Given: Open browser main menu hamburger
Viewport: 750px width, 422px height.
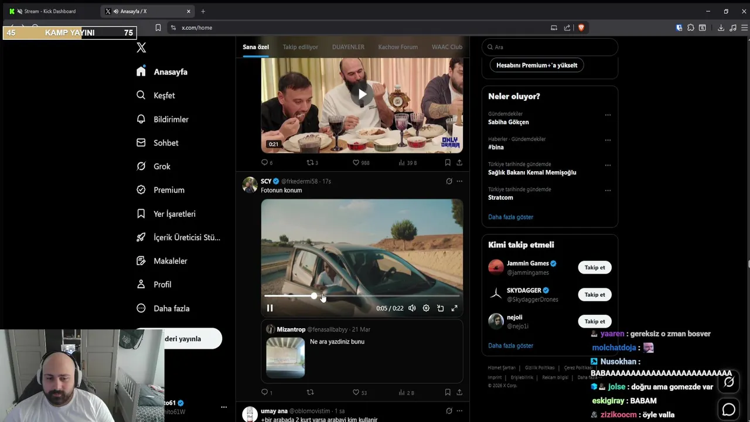Looking at the screenshot, I should coord(744,28).
